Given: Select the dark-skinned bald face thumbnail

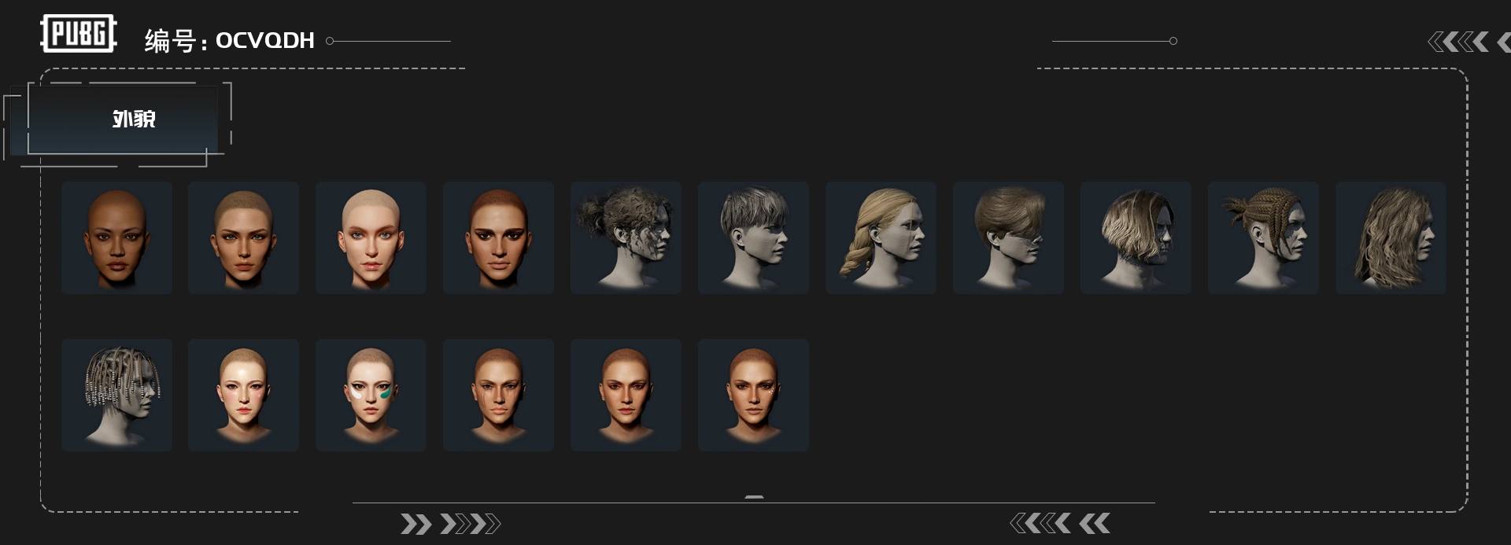Looking at the screenshot, I should (x=116, y=238).
